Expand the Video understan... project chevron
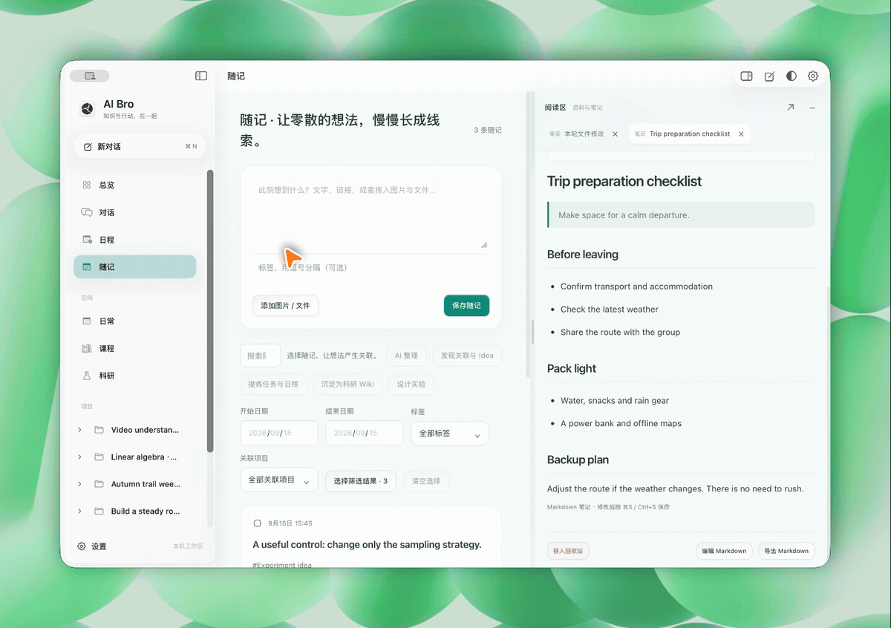 pos(79,430)
